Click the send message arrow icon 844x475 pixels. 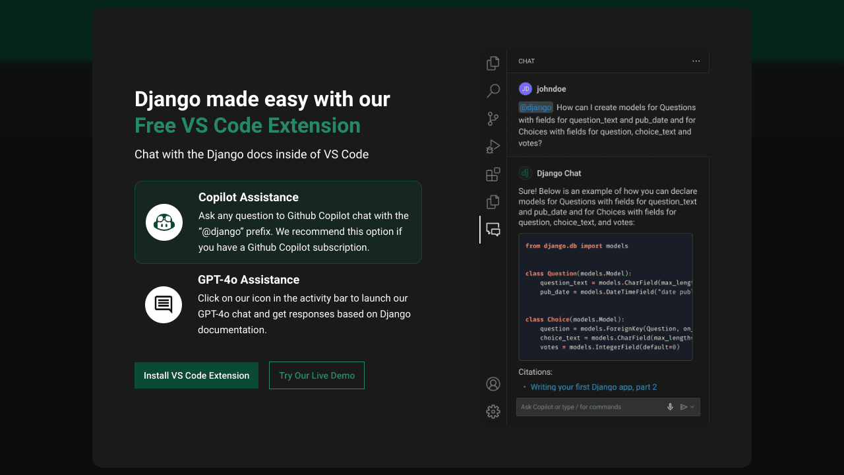tap(684, 407)
